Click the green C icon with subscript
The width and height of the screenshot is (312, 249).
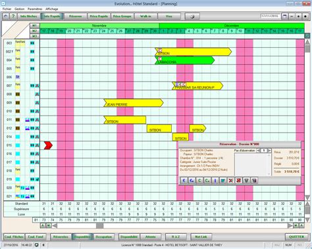click(x=207, y=181)
